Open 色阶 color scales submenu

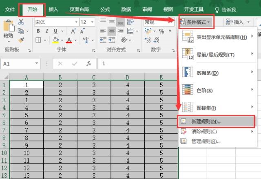tap(217, 90)
